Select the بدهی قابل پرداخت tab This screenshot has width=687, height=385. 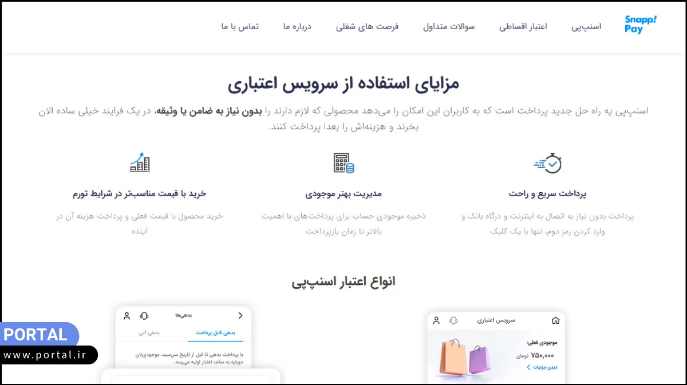216,334
